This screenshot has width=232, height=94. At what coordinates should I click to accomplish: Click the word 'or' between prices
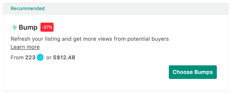click(49, 58)
